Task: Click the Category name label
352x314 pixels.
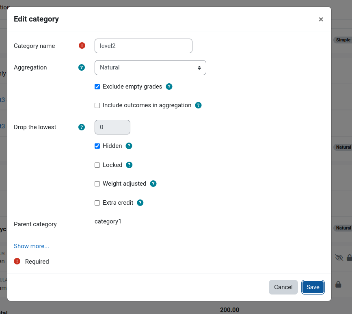Action: click(35, 46)
